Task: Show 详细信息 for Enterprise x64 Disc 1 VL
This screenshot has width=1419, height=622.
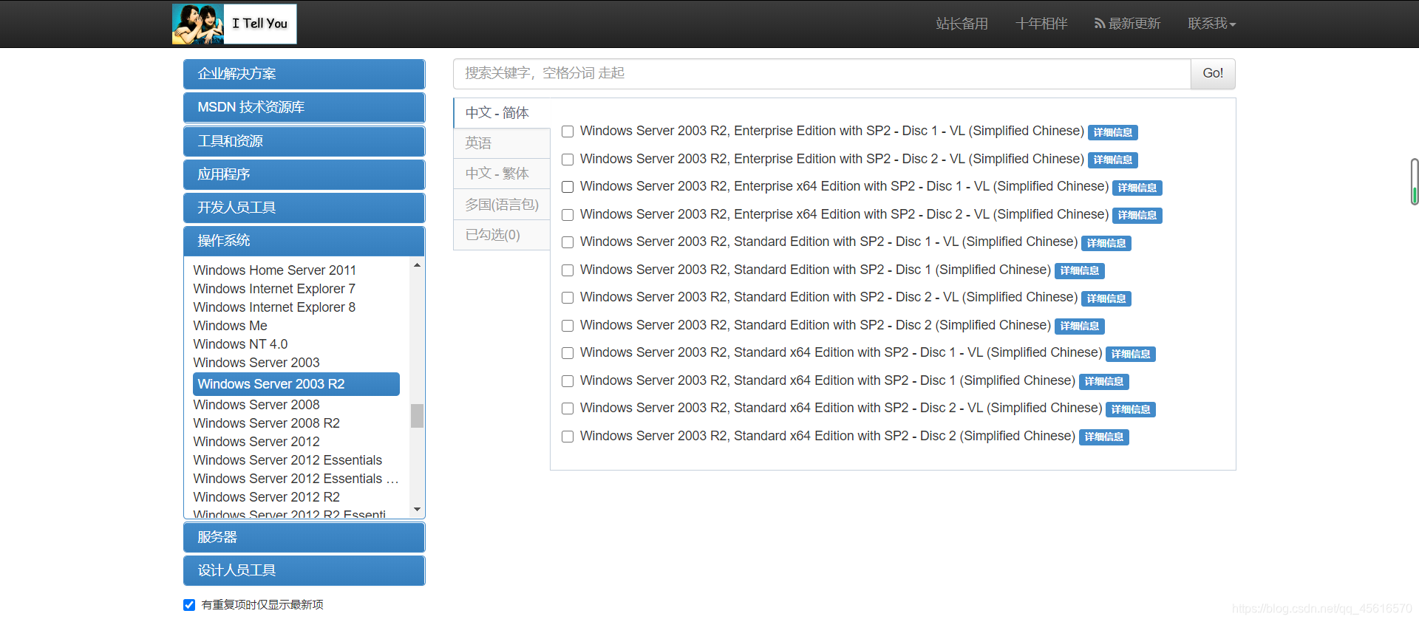Action: point(1137,188)
